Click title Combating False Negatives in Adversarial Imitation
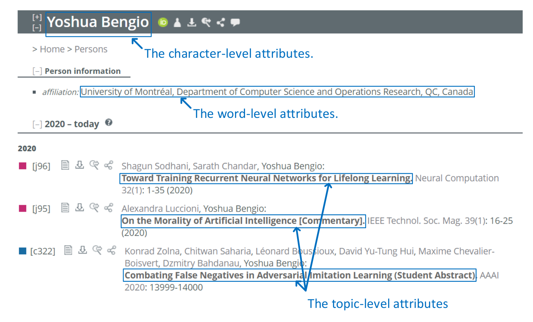This screenshot has width=533, height=322. pyautogui.click(x=300, y=276)
